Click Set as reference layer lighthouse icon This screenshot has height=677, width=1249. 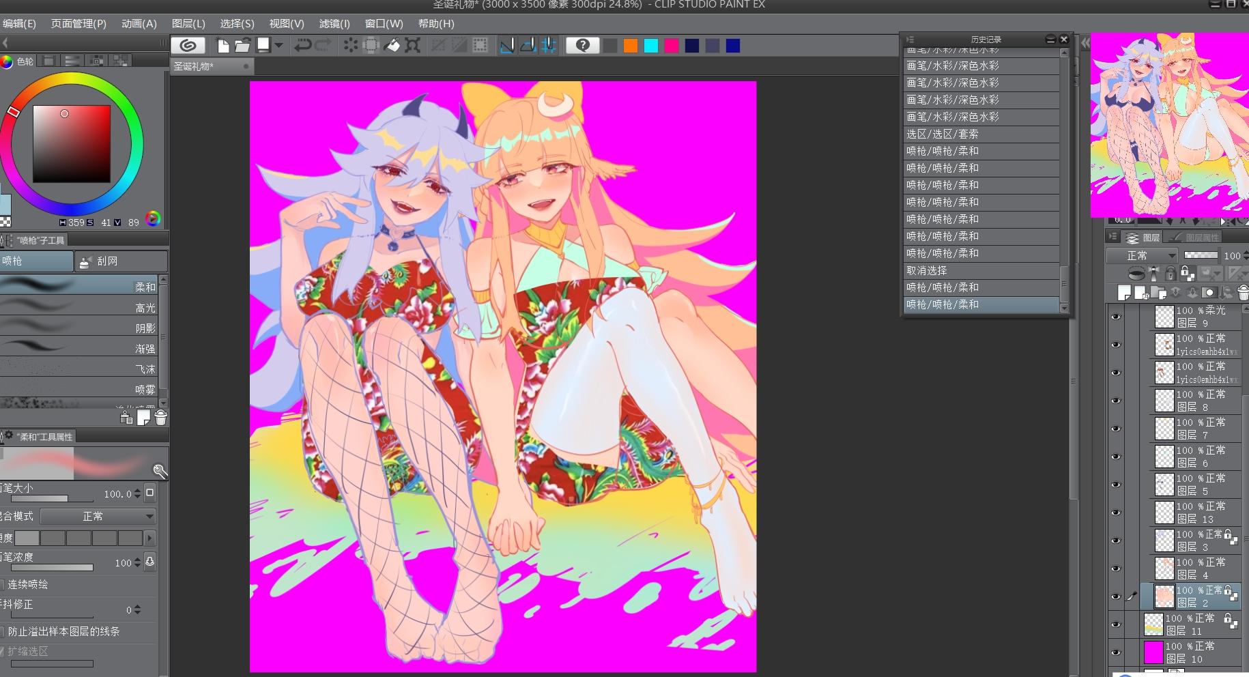tap(1154, 274)
